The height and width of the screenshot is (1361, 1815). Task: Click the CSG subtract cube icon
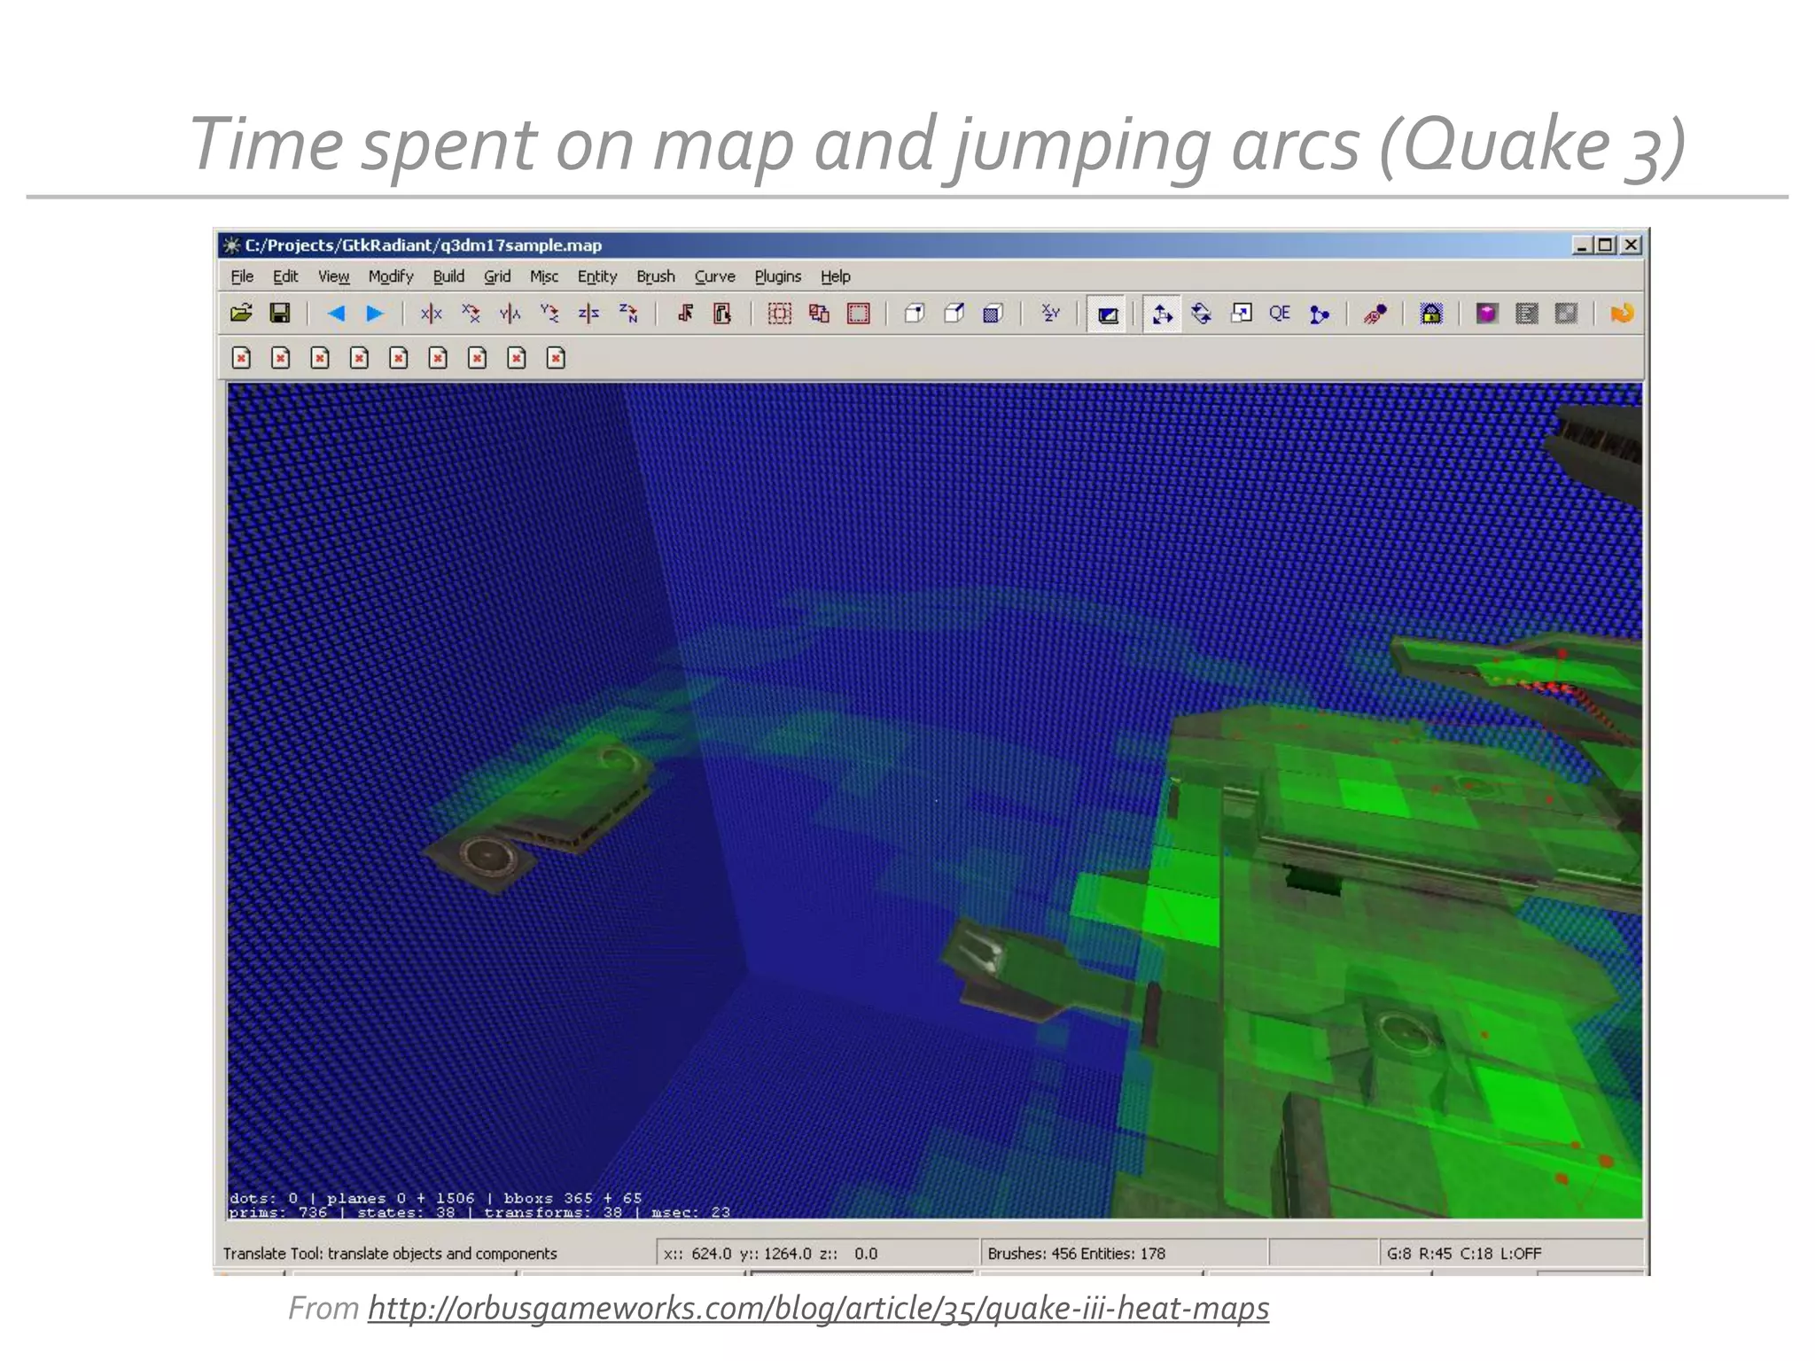954,314
